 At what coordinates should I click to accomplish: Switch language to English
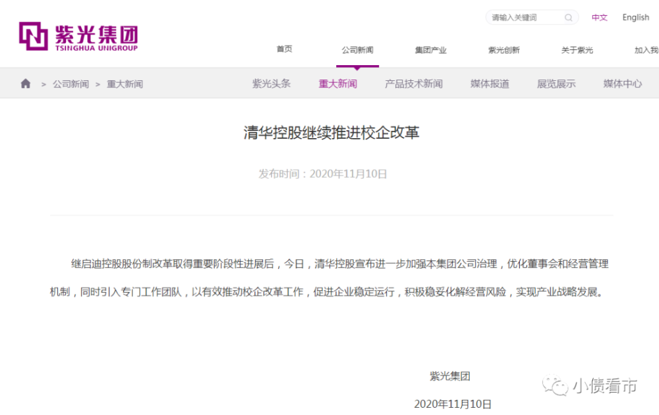pos(635,18)
